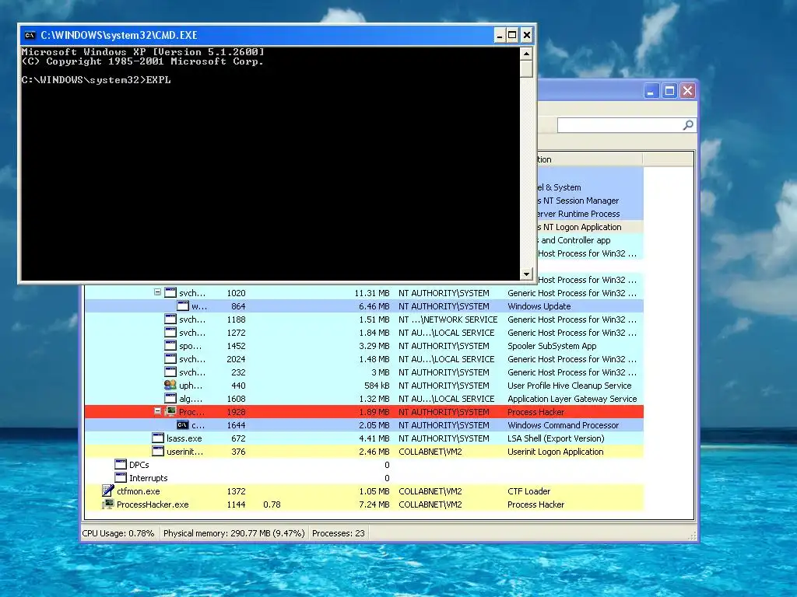Close the Process Hacker window
Viewport: 797px width, 597px height.
688,91
